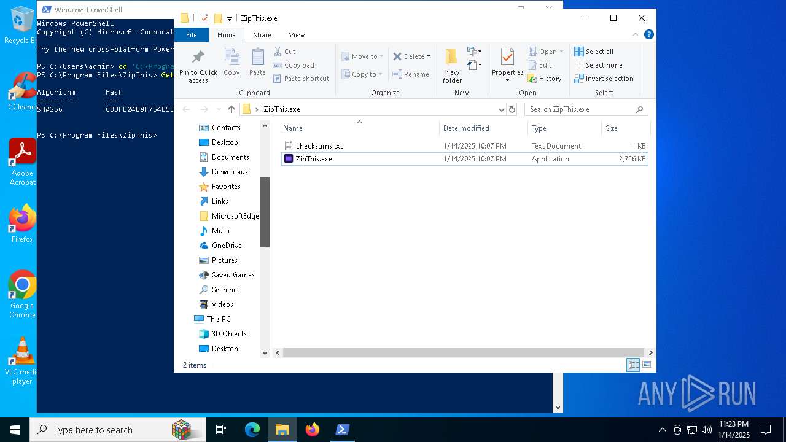Click Invert selection
786x442 pixels.
tap(604, 79)
